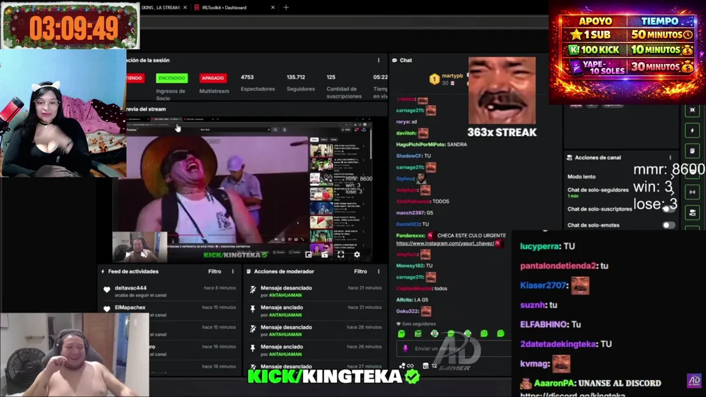Open ANTAHUAMAN under 21-minute Mensaje anclado
706x397 pixels.
coord(285,315)
